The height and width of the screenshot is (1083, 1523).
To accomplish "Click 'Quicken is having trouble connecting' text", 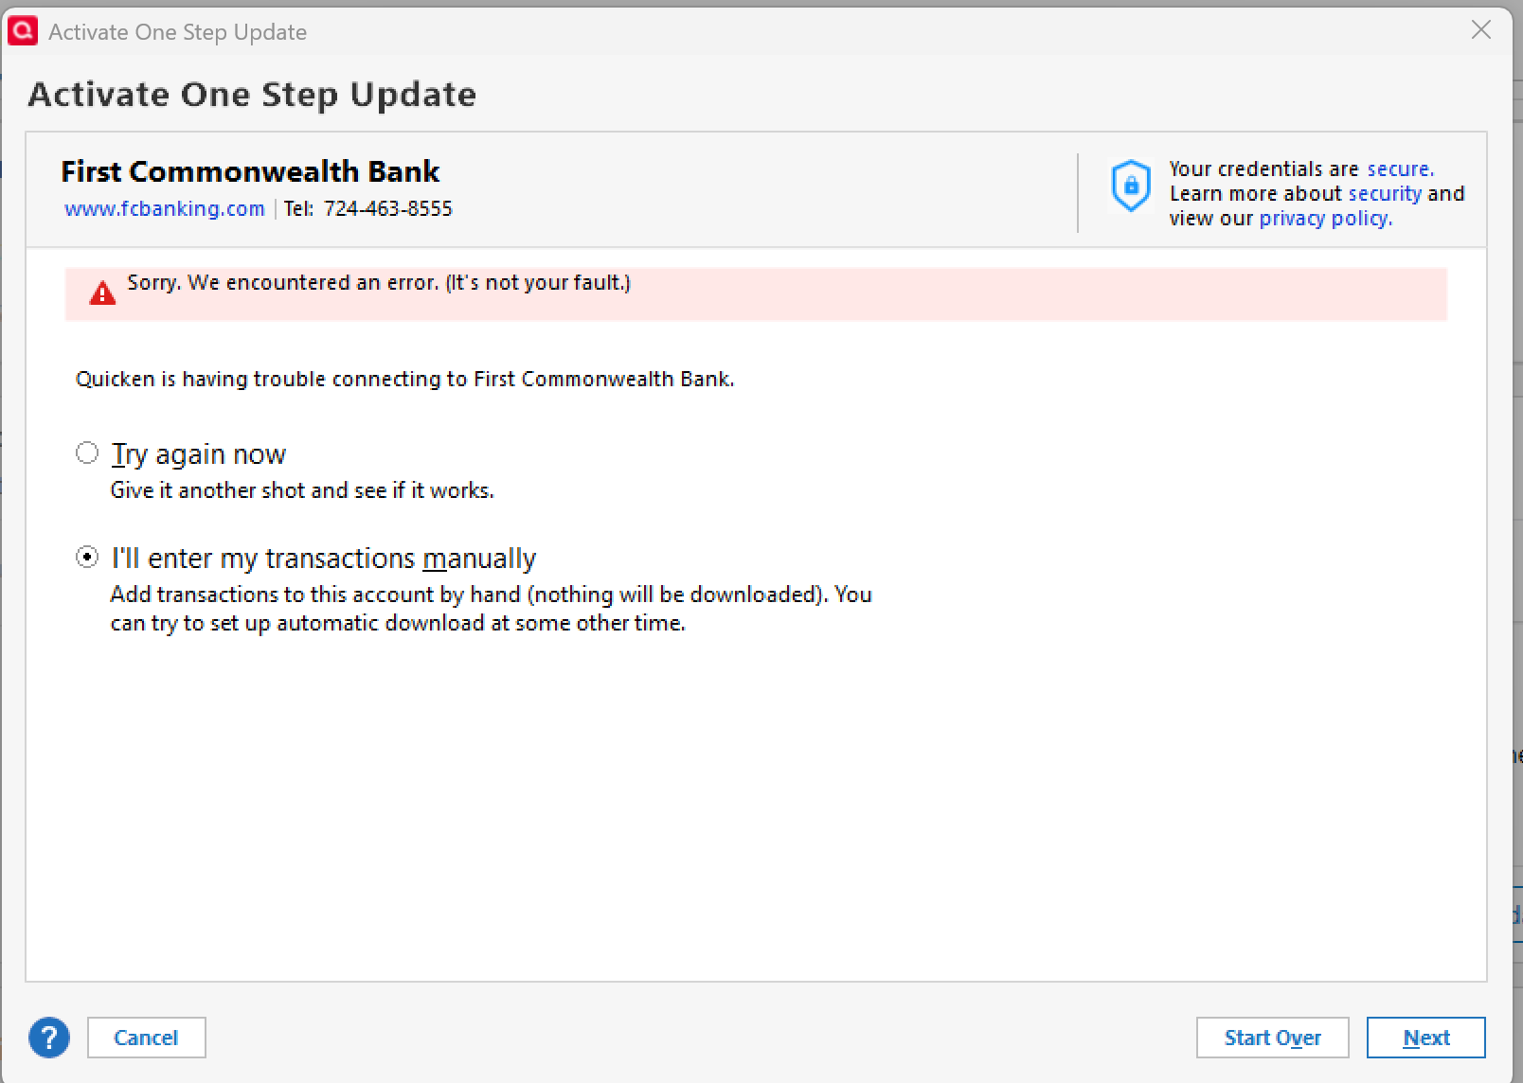I will tap(405, 379).
